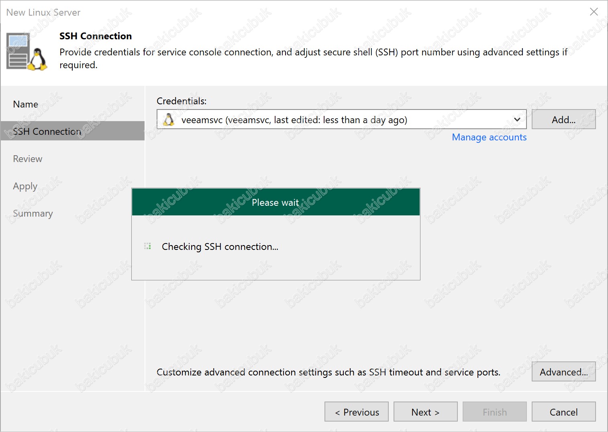
Task: Select the veeamsvc credentials combo box
Action: point(341,120)
